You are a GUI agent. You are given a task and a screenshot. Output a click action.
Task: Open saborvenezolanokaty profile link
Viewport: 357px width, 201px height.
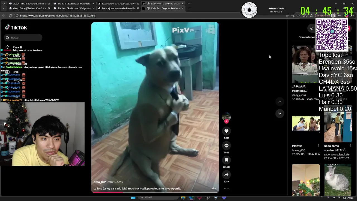point(336,154)
